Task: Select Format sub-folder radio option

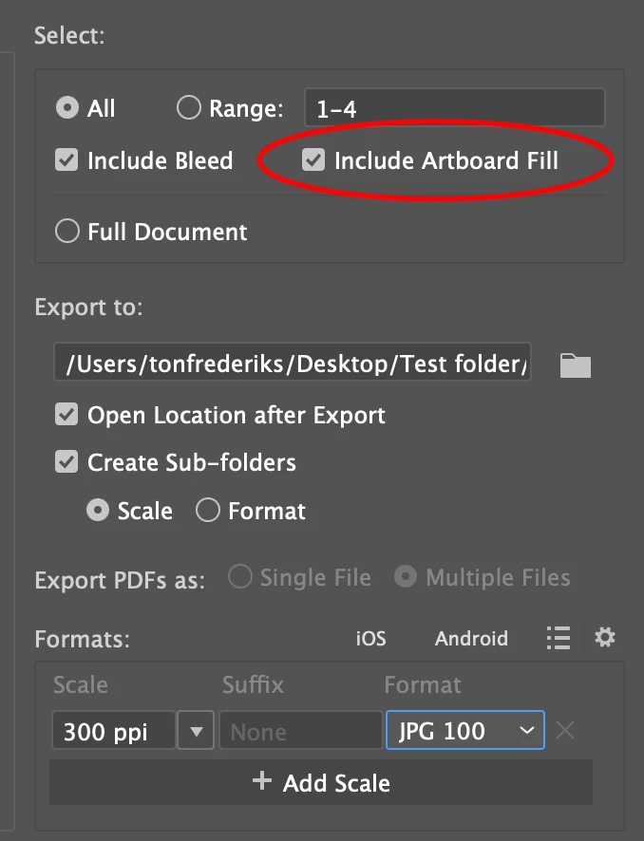Action: tap(208, 510)
